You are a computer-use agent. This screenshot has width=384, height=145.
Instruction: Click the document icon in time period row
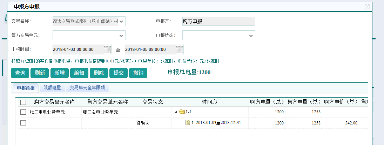188,123
